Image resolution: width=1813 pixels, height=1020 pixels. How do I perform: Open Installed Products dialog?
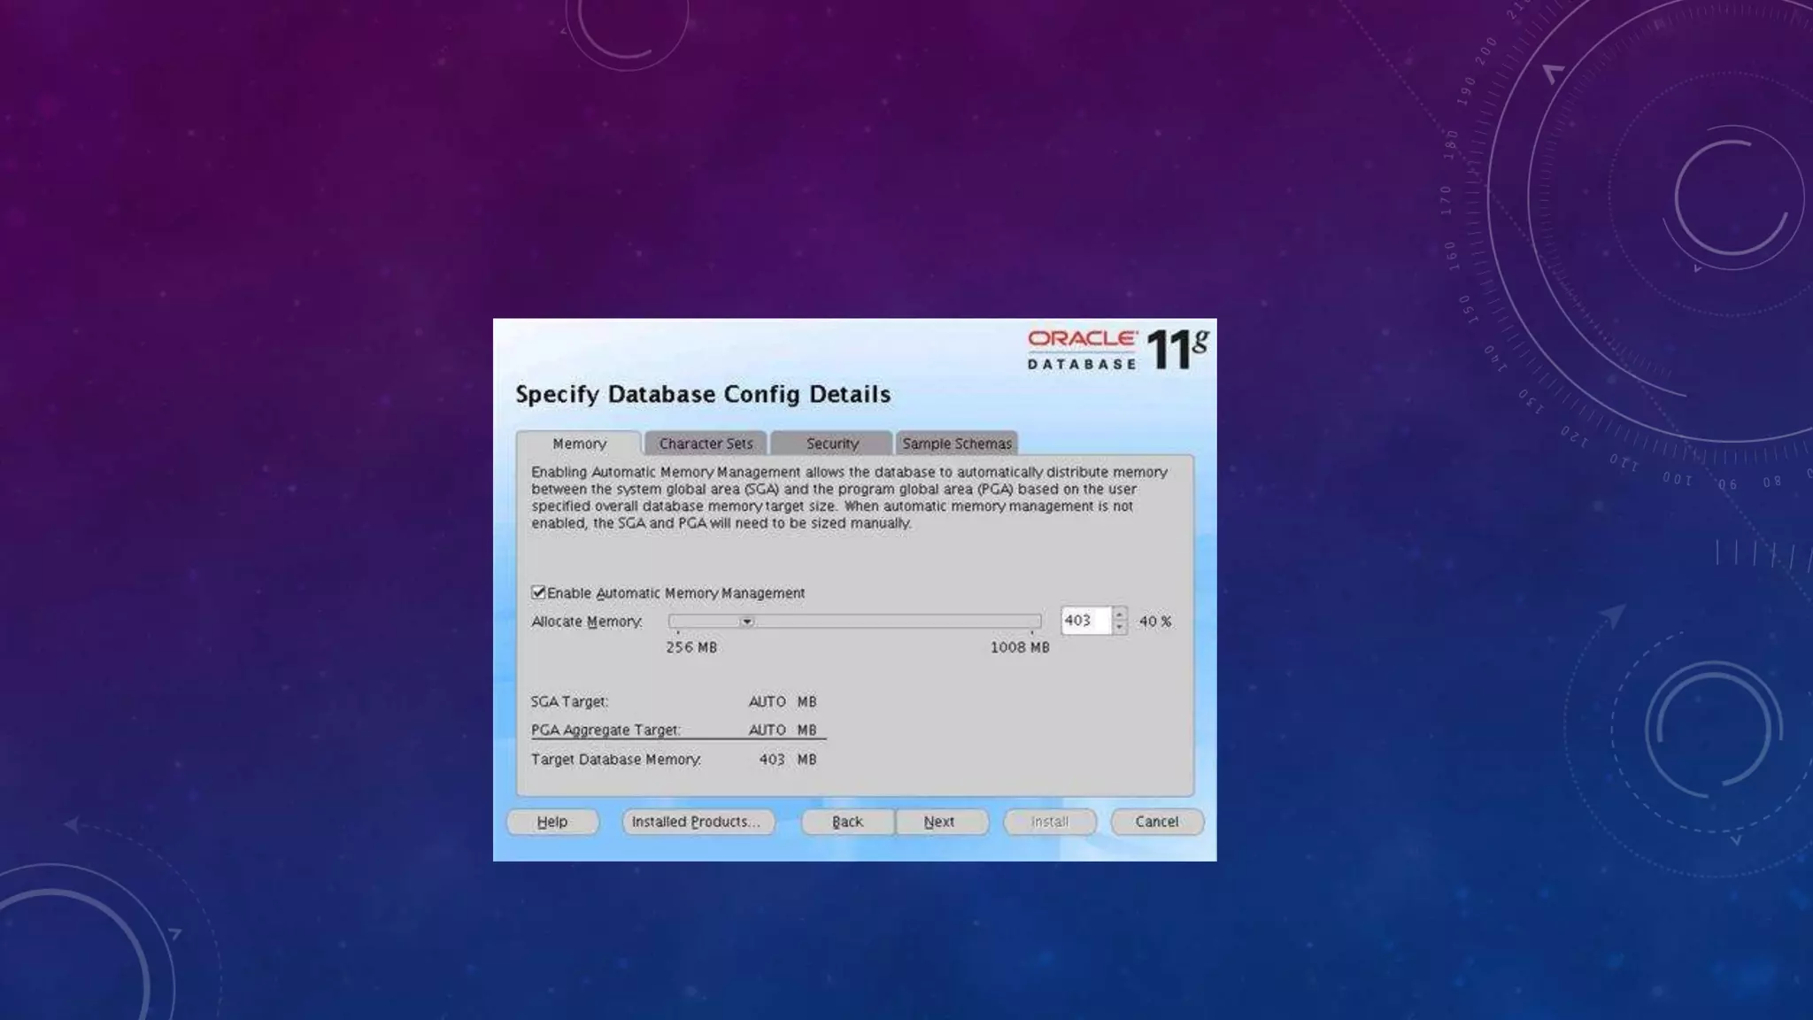tap(697, 822)
